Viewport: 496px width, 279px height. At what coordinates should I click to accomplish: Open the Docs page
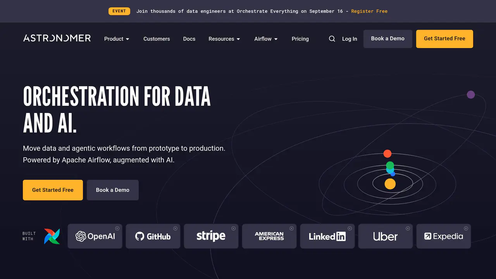189,39
